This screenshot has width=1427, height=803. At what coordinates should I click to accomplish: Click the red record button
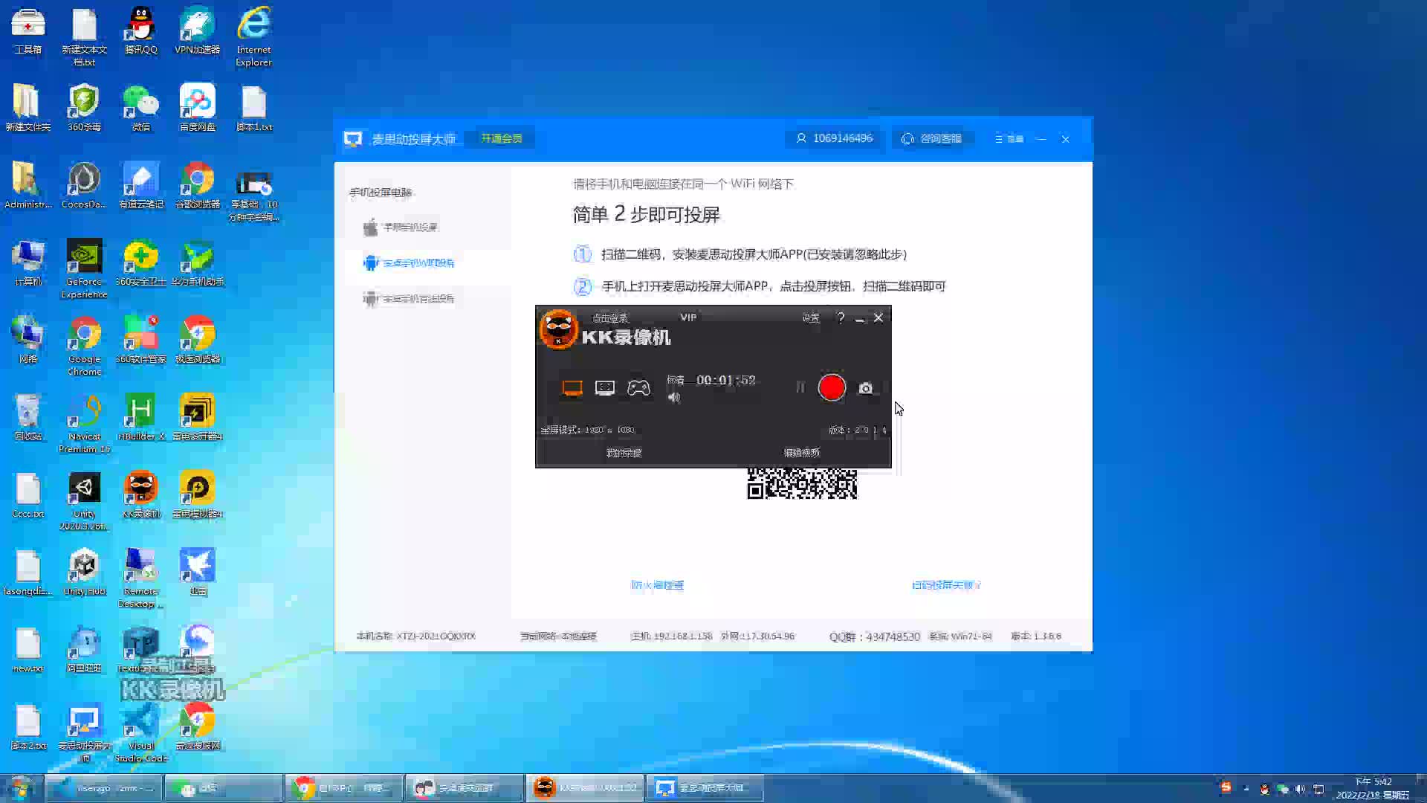(x=832, y=387)
